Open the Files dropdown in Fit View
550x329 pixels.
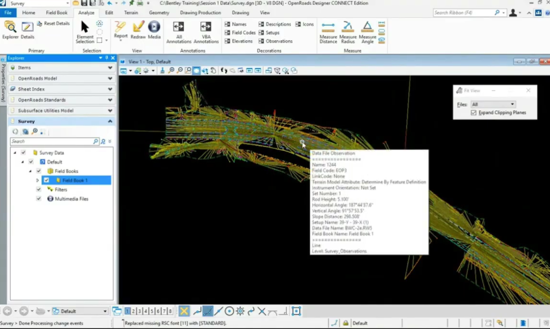[493, 104]
